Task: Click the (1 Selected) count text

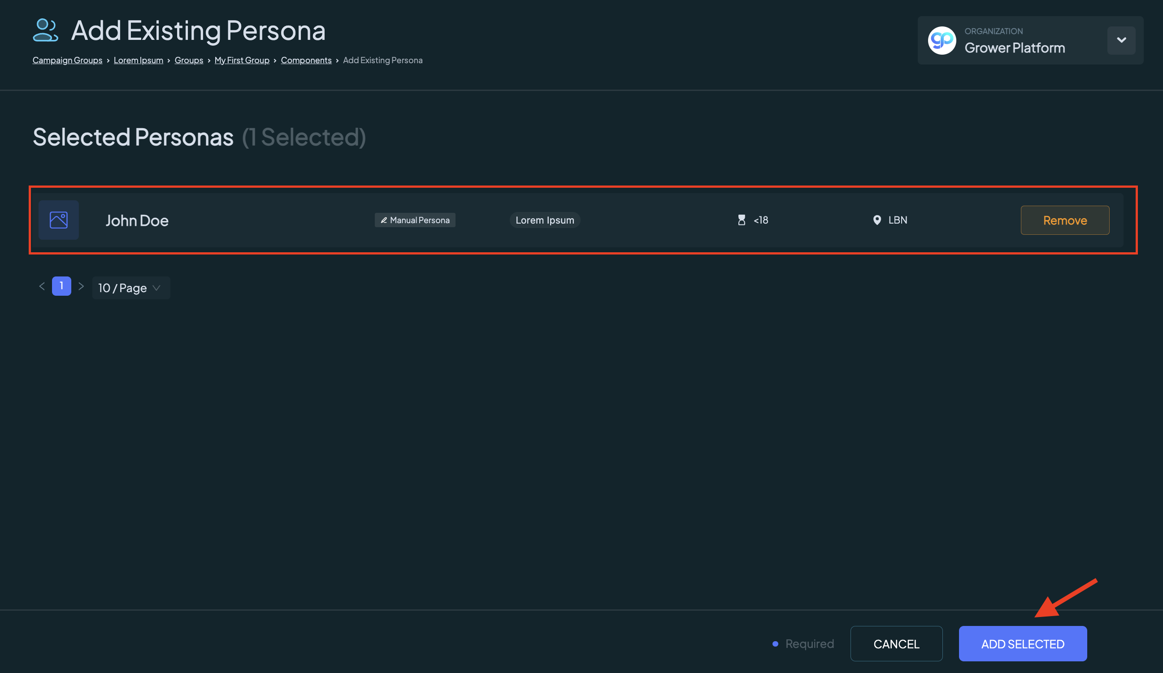Action: (304, 137)
